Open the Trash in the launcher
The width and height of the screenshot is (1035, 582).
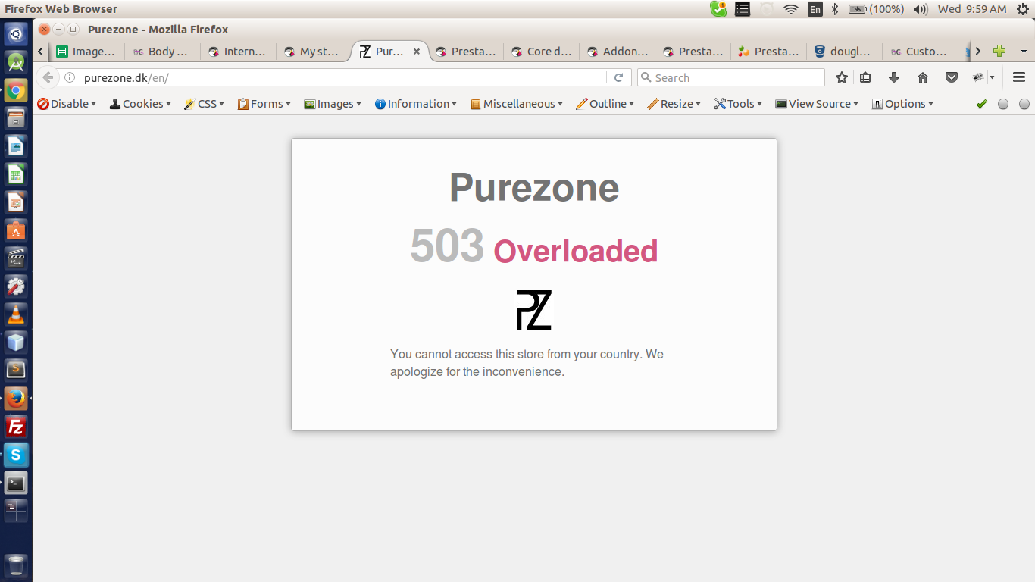(16, 566)
